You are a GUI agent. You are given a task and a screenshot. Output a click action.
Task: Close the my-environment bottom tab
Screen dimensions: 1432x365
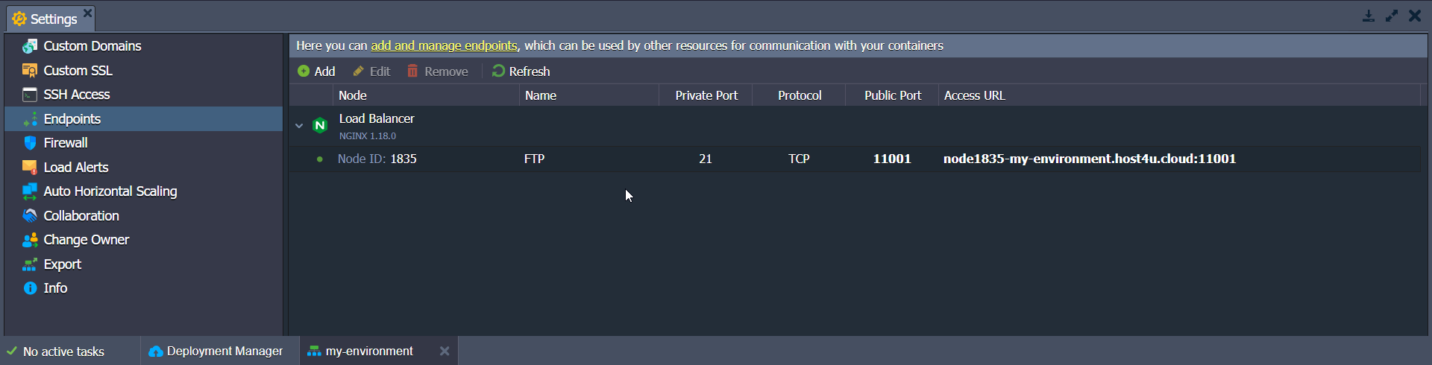coord(445,351)
